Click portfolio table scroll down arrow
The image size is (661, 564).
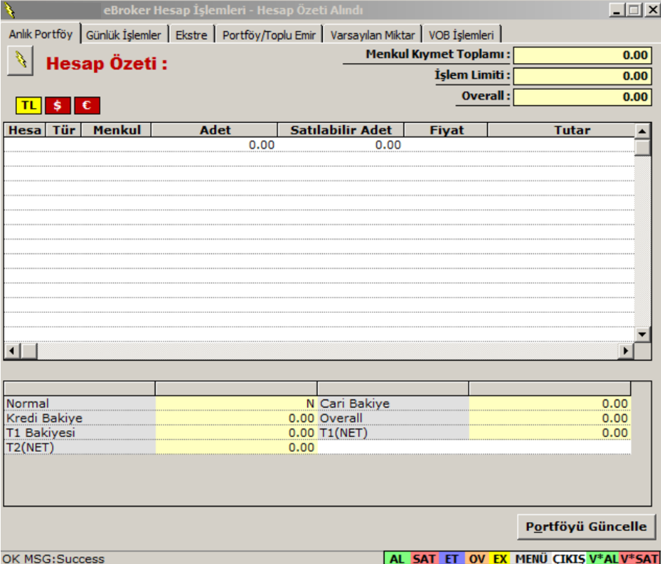[x=643, y=335]
